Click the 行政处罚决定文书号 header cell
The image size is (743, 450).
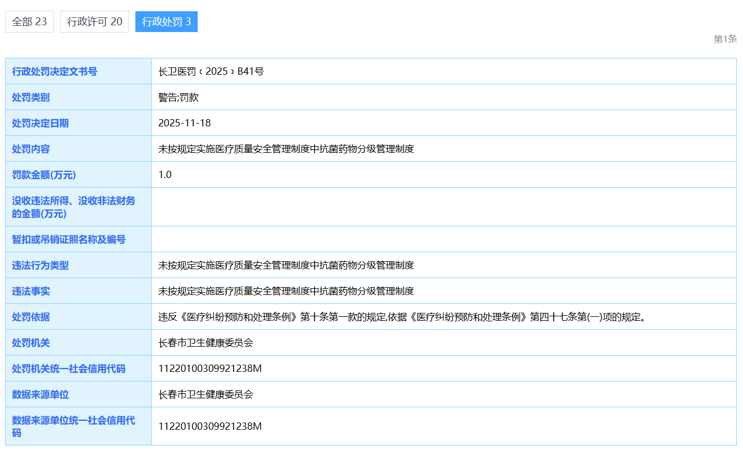54,71
